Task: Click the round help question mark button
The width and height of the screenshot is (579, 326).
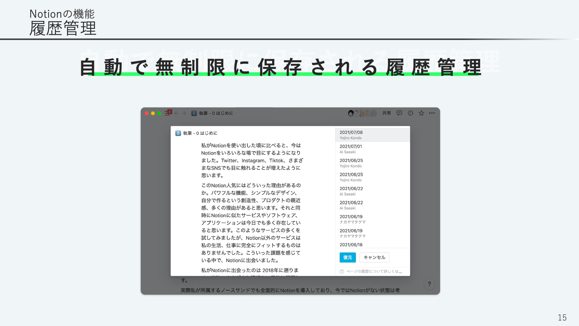Action: point(429,284)
